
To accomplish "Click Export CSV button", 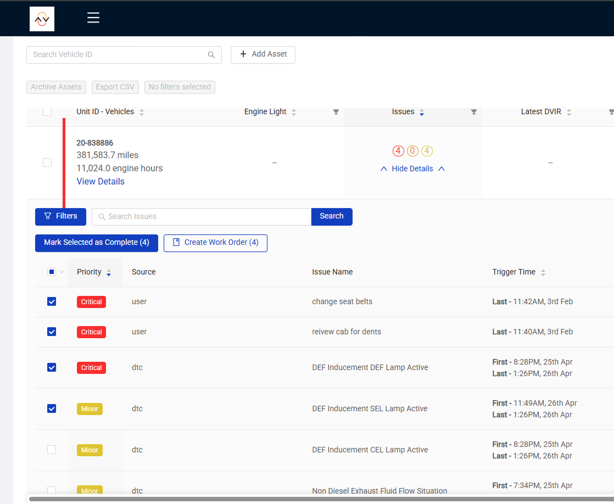I will (115, 87).
